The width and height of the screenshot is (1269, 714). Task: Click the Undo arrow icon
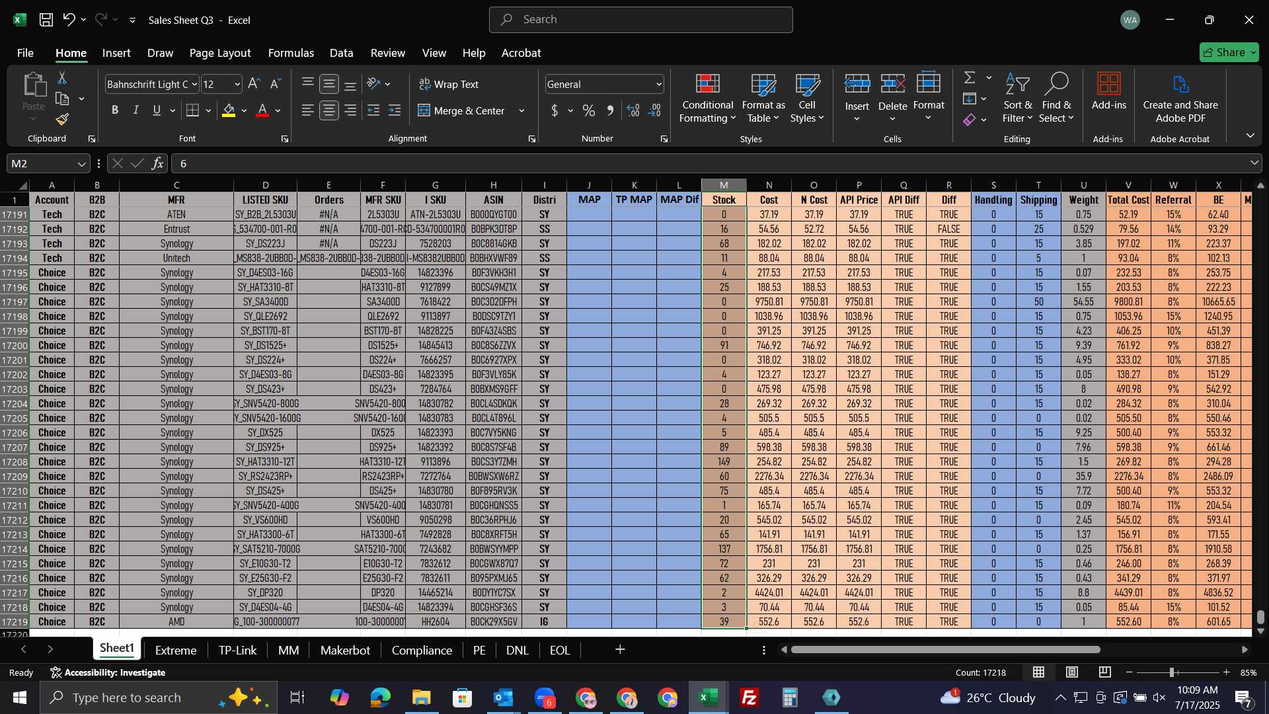pyautogui.click(x=69, y=20)
